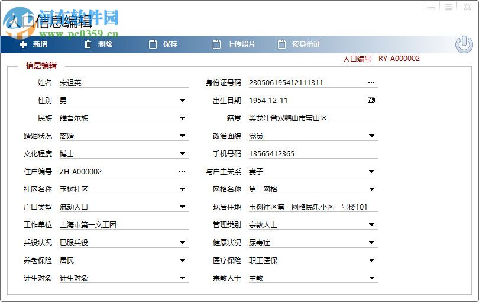Expand the 户口类型 dropdown
Viewport: 479px width, 302px height.
pyautogui.click(x=182, y=207)
